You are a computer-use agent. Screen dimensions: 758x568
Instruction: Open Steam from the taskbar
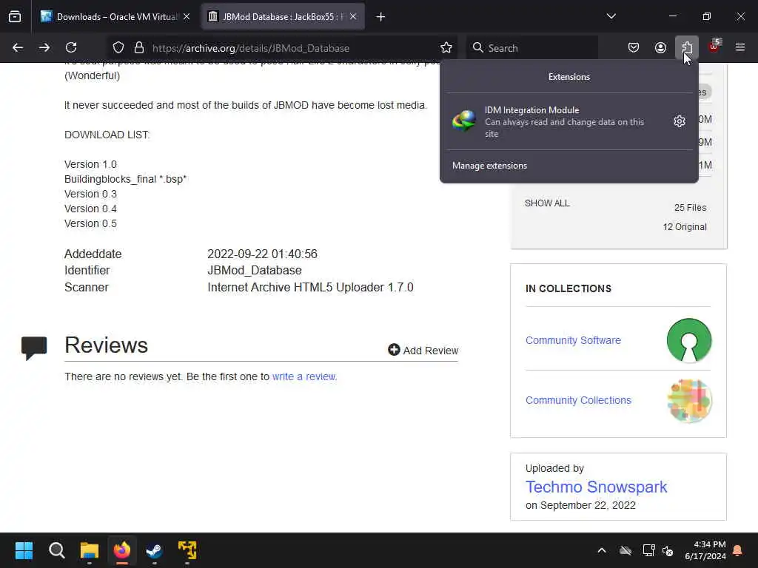154,550
